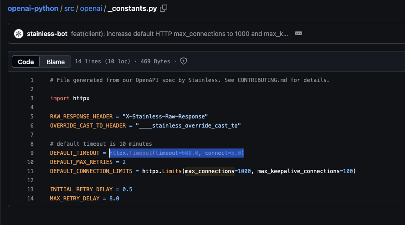The image size is (405, 225).
Task: Click the value 8.0 on line 14
Action: pyautogui.click(x=114, y=199)
